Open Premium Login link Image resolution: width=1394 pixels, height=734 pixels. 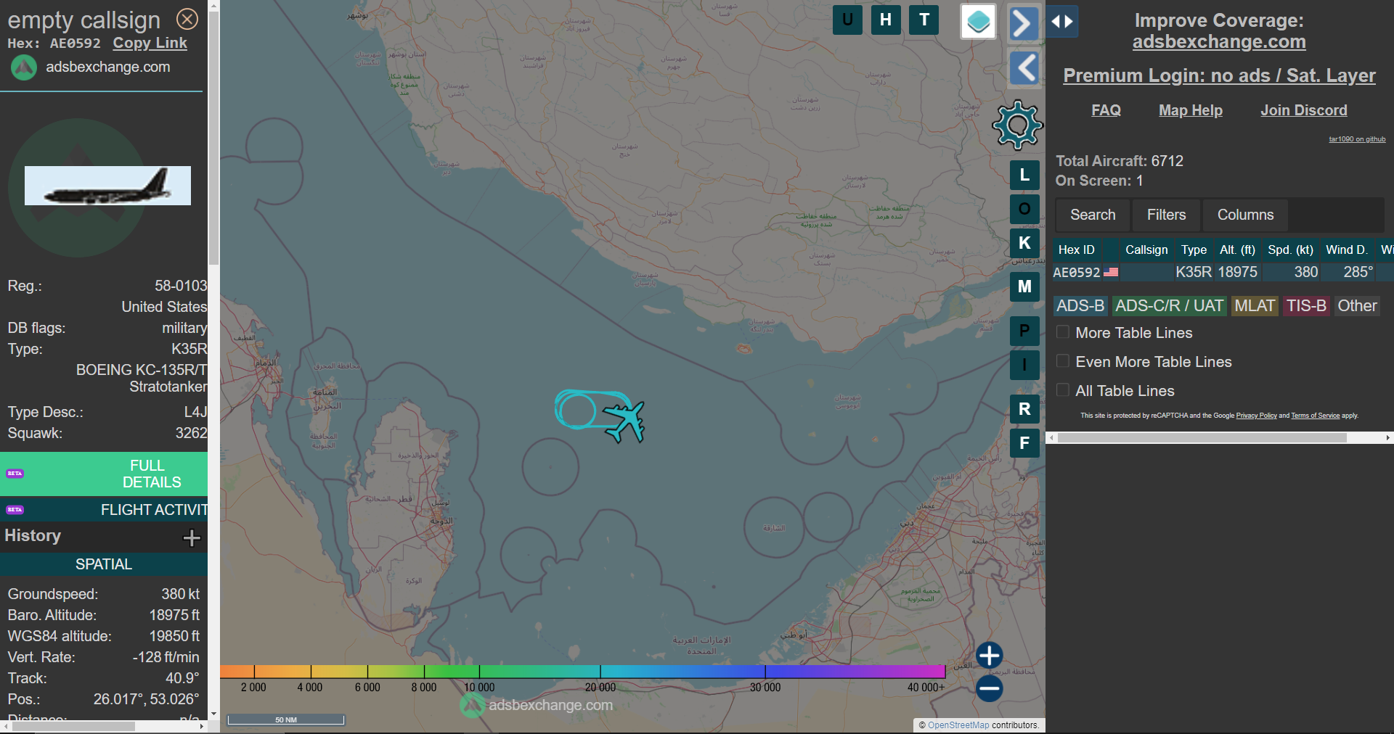[x=1219, y=75]
